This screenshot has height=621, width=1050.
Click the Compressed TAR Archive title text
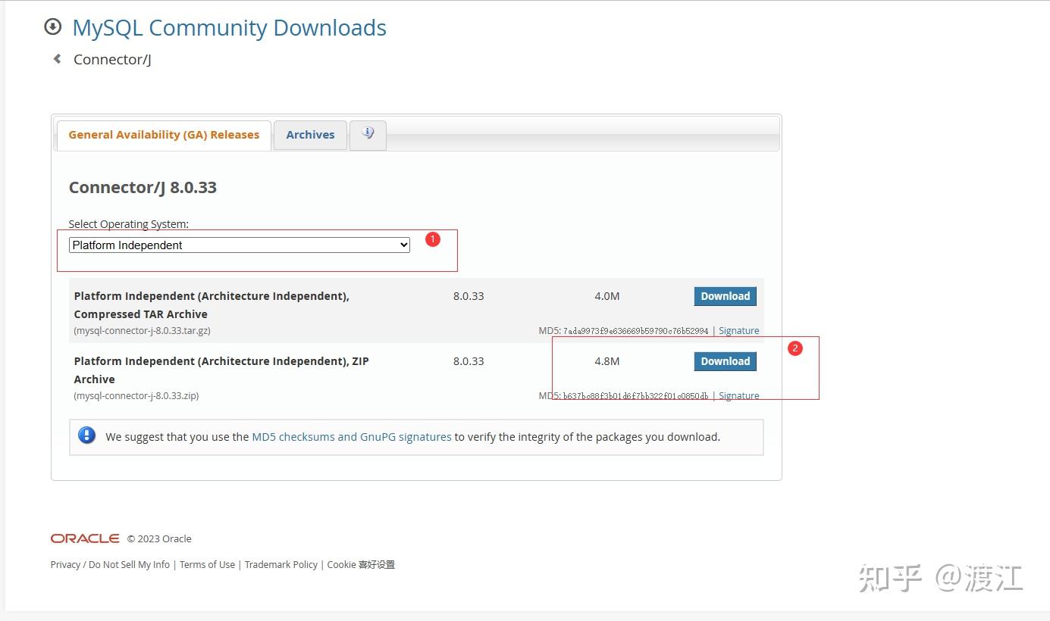pyautogui.click(x=212, y=305)
